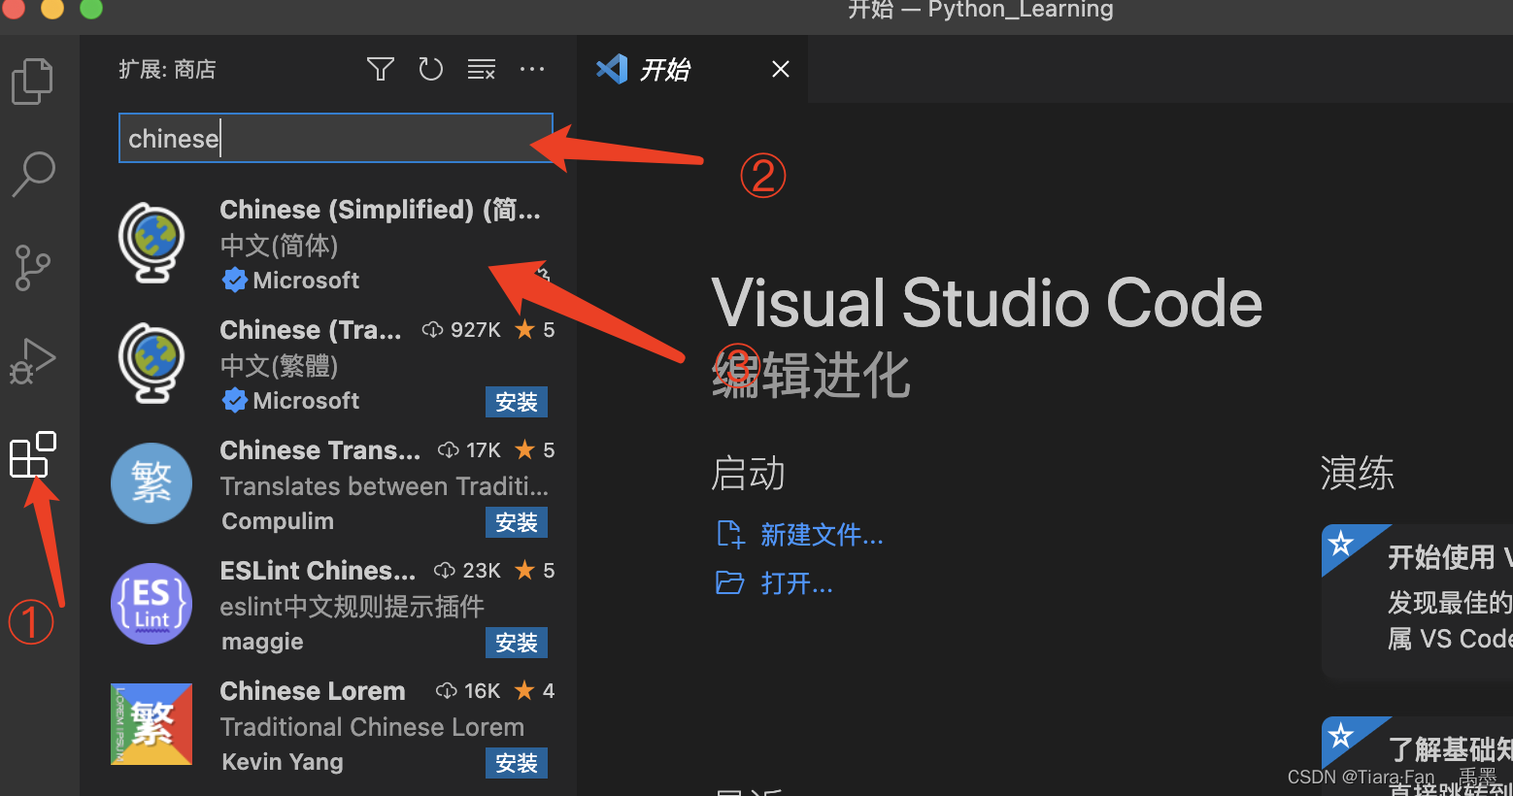Refresh the extensions list

[x=430, y=69]
